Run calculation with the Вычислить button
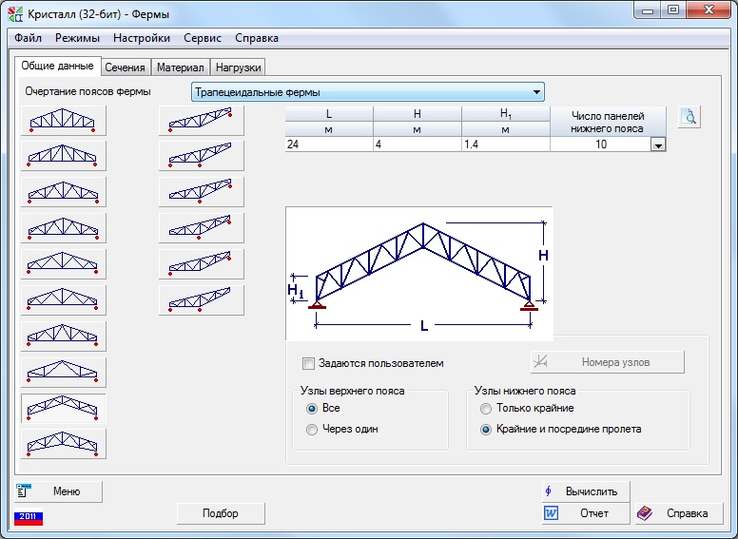The height and width of the screenshot is (539, 738). [x=586, y=491]
